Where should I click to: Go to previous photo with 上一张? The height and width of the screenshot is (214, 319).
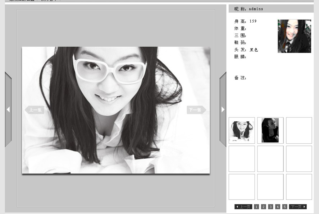pyautogui.click(x=35, y=110)
